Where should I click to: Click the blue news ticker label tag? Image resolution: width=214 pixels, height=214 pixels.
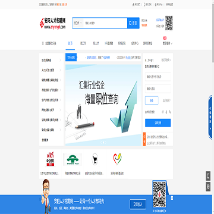71,58
